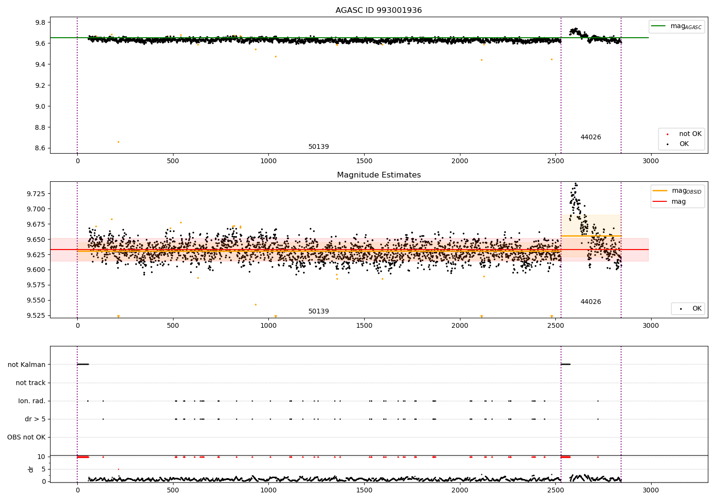The image size is (715, 501).
Task: Click the 1500 x-axis tick under the middle plot
Action: 364,326
